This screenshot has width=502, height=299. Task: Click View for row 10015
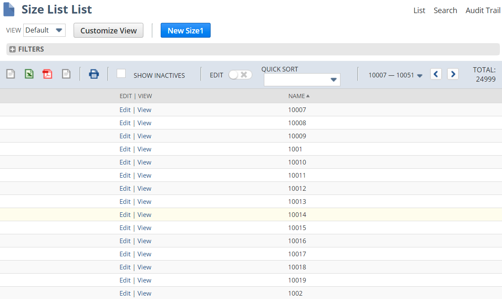[144, 228]
